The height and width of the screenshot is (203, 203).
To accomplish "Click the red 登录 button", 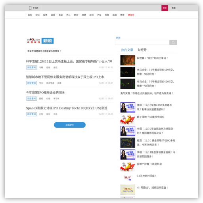I will [165, 8].
